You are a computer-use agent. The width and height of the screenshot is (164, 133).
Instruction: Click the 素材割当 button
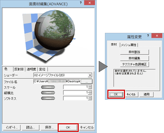pos(135,52)
